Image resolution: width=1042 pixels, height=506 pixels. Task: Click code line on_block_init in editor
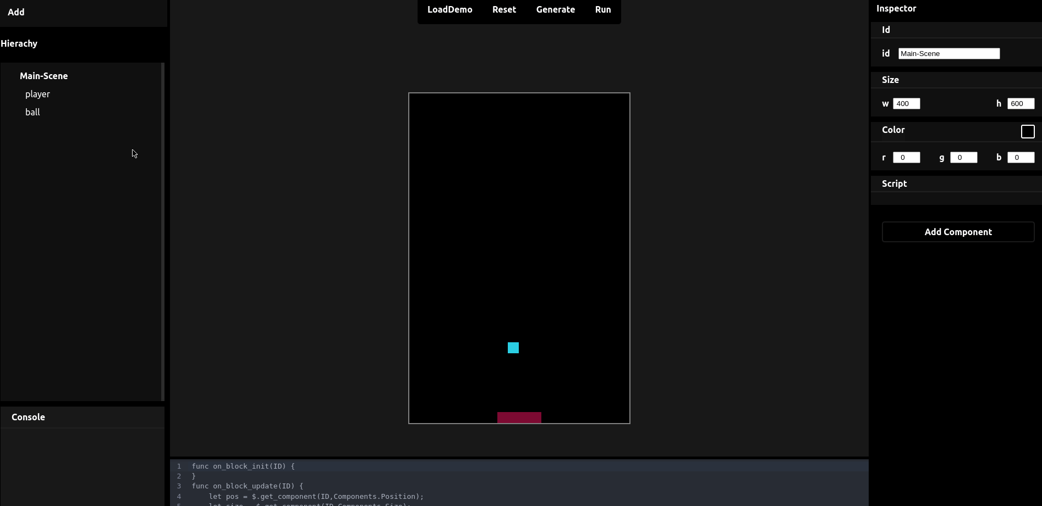243,466
